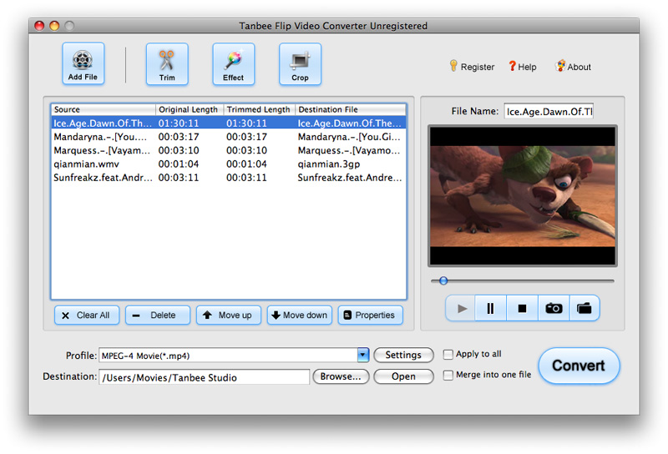This screenshot has height=454, width=668.
Task: Open the About dialog
Action: (x=573, y=67)
